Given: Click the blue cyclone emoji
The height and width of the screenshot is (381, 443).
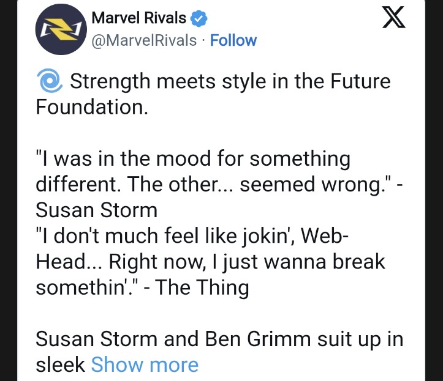Looking at the screenshot, I should coord(48,81).
